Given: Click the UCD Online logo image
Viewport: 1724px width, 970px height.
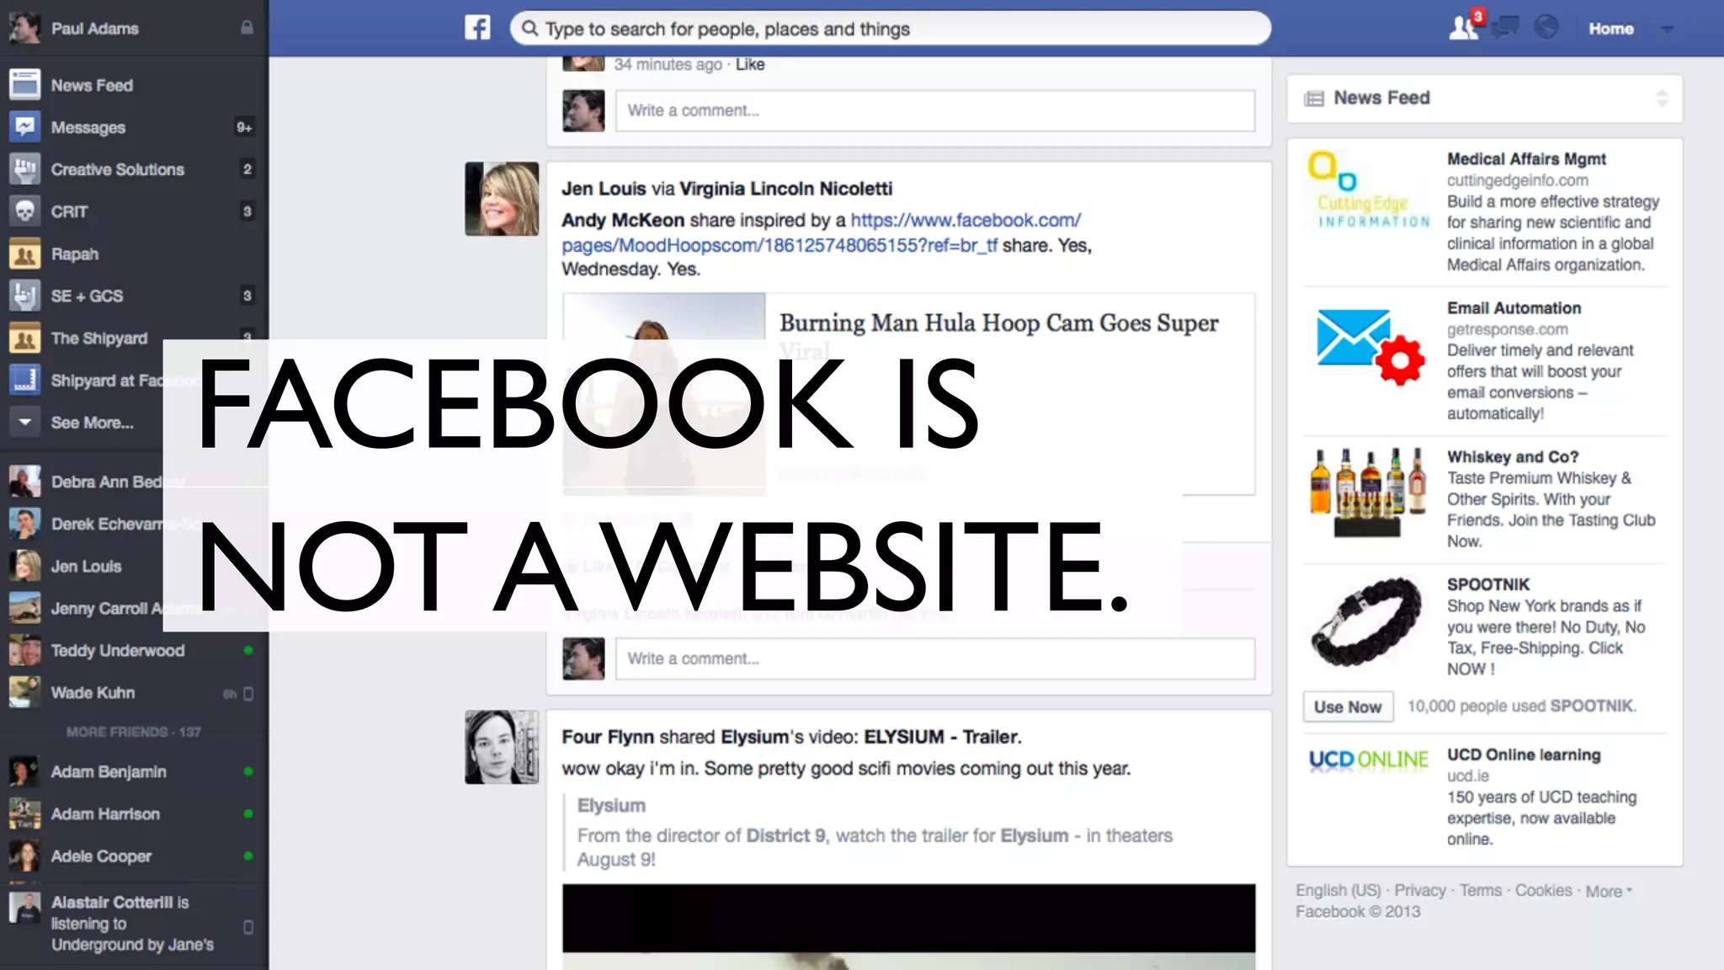Looking at the screenshot, I should (1369, 759).
